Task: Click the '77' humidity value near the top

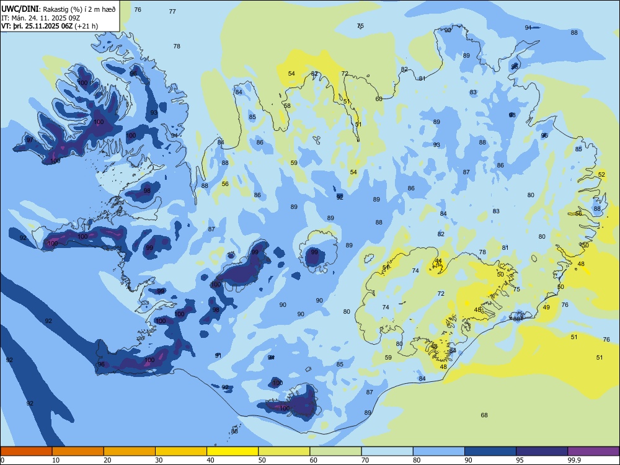Action: click(172, 11)
